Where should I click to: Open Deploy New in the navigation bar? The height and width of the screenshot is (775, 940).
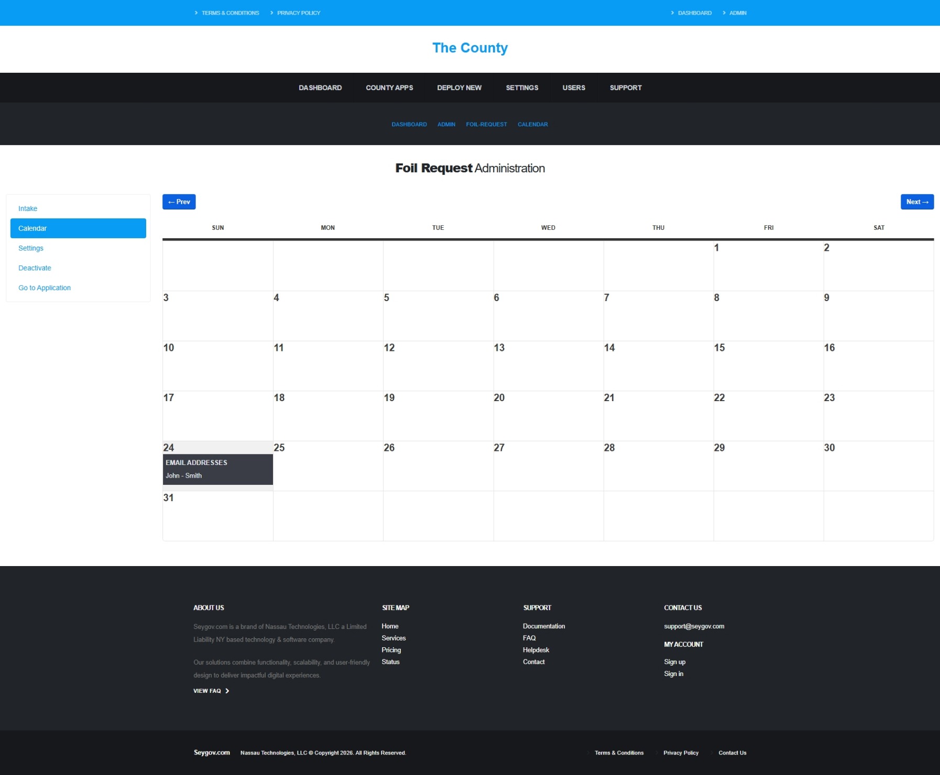[x=459, y=87]
